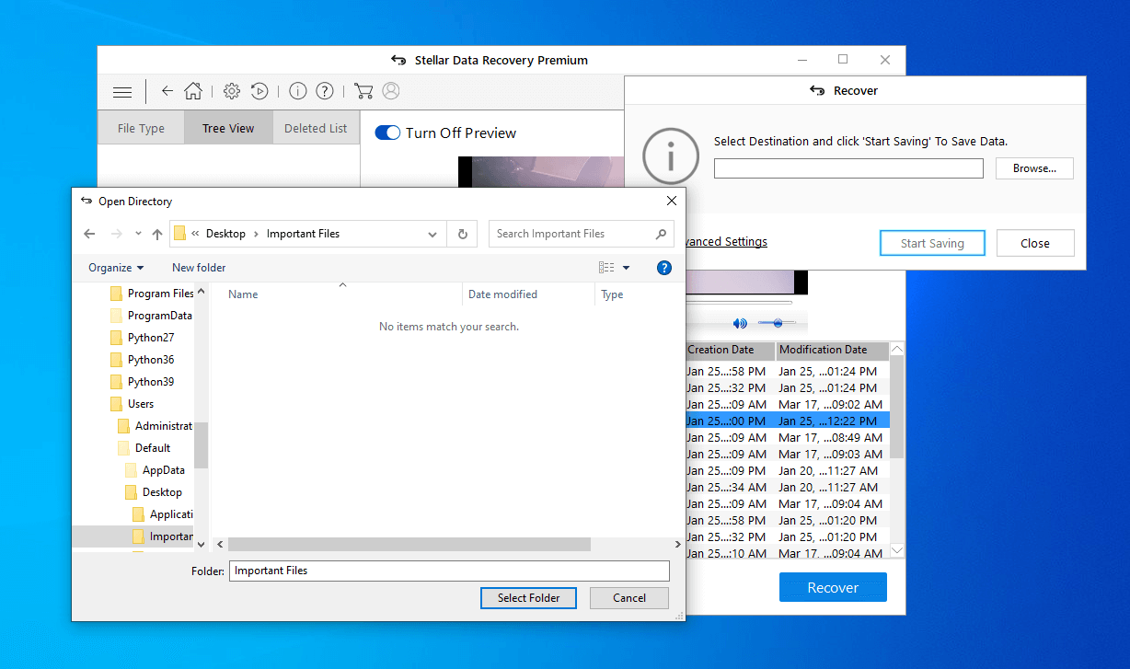This screenshot has width=1130, height=669.
Task: Switch to File Type tab
Action: pyautogui.click(x=141, y=129)
